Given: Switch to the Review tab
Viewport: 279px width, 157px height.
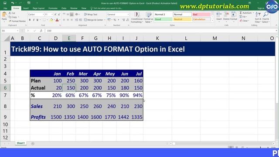Looking at the screenshot, I should pyautogui.click(x=74, y=8).
